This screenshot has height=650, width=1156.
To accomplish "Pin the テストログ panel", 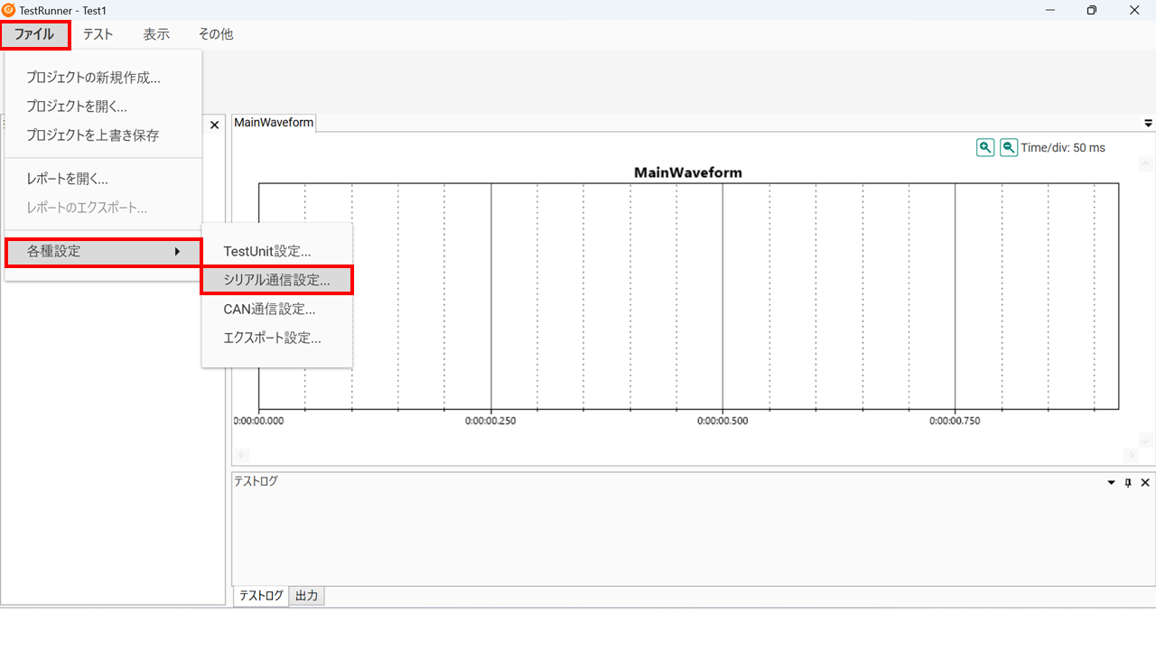I will (x=1128, y=483).
